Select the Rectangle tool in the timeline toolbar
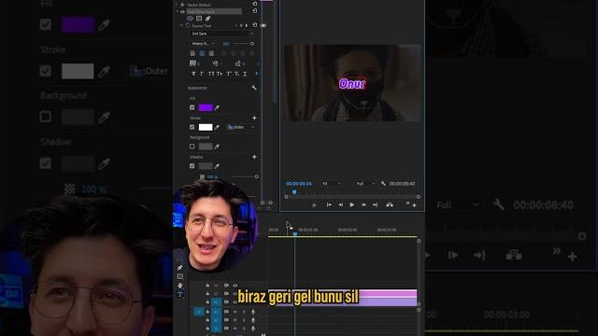This screenshot has width=598, height=336. (180, 276)
